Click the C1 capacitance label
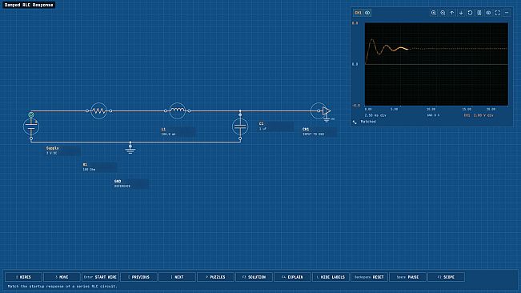521x293 pixels. [x=276, y=126]
